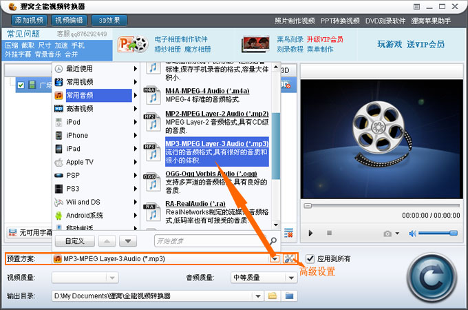468x310 pixels.
Task: Click the format list scroll up arrow
Action: [x=276, y=67]
